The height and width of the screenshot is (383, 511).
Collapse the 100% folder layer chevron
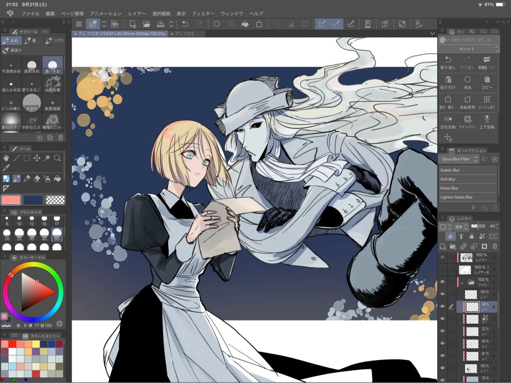tap(462, 282)
